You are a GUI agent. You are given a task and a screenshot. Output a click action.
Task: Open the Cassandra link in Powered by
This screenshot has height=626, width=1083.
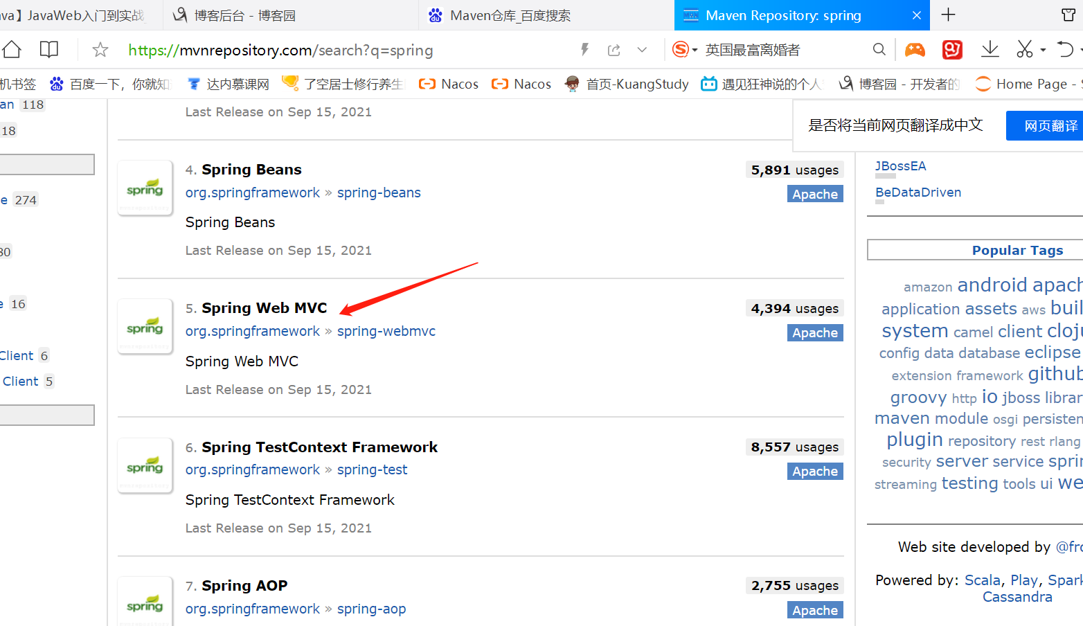coord(1017,597)
